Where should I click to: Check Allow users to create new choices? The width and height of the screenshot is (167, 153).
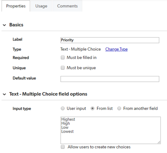(x=63, y=147)
